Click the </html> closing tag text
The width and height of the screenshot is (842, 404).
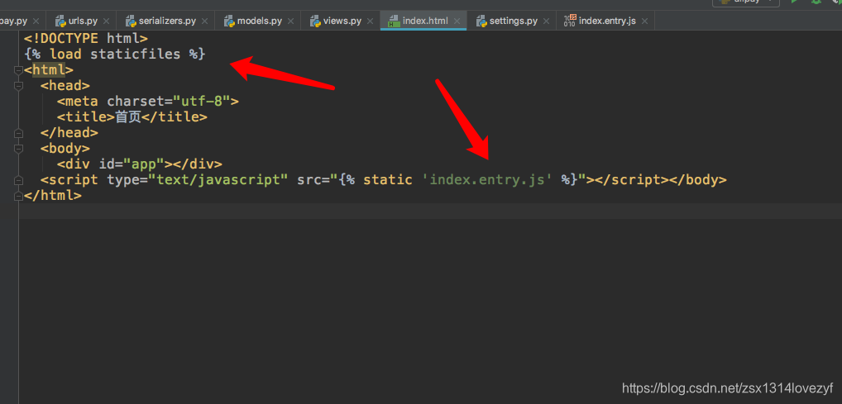click(x=53, y=196)
